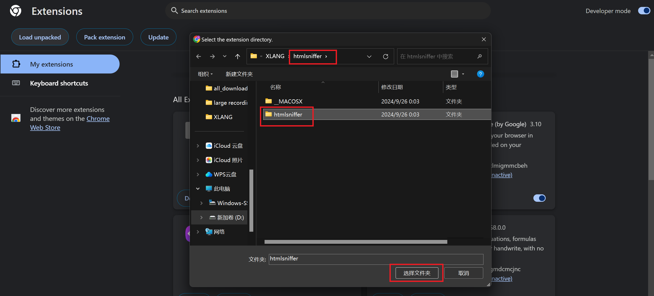Click the view layout icon
The image size is (654, 296).
point(454,74)
